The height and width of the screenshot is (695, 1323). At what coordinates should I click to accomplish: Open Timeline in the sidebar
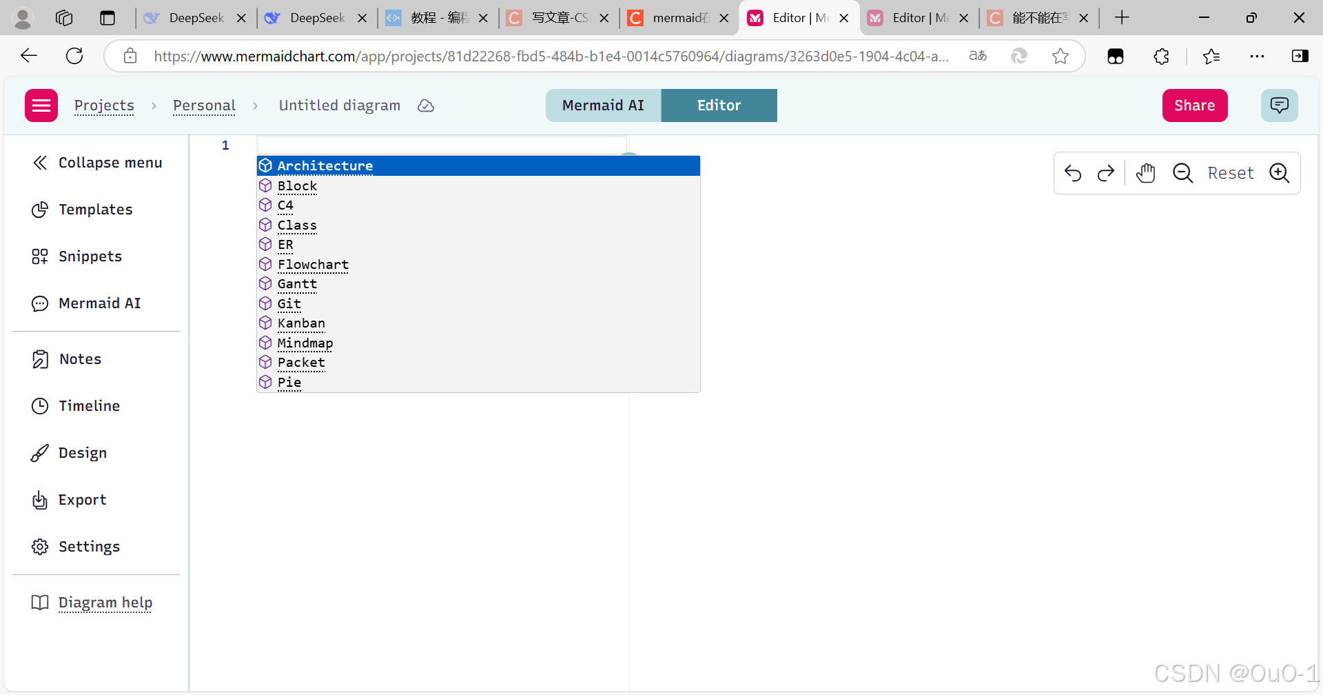[76, 406]
